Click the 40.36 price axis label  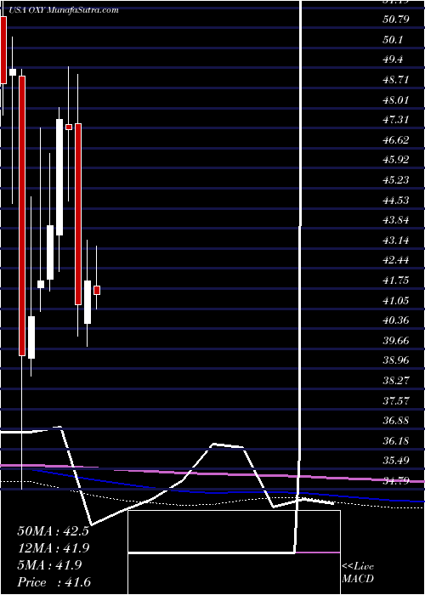[396, 320]
